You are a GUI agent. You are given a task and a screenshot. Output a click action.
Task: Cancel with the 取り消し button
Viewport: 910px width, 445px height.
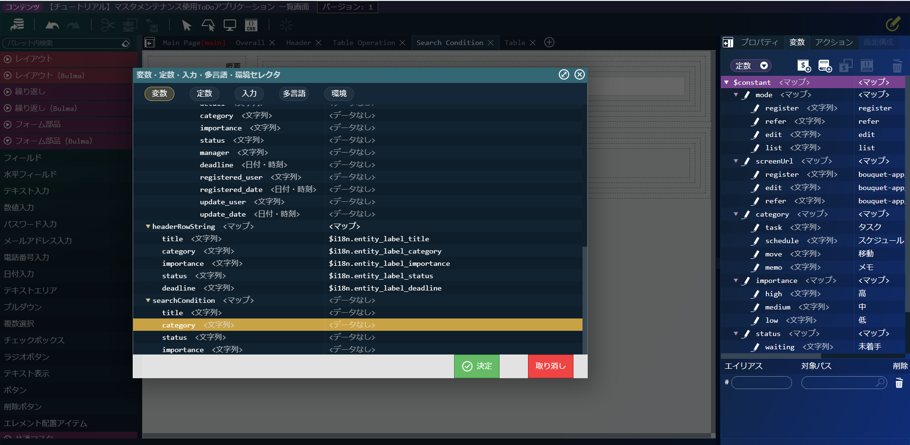[x=550, y=366]
